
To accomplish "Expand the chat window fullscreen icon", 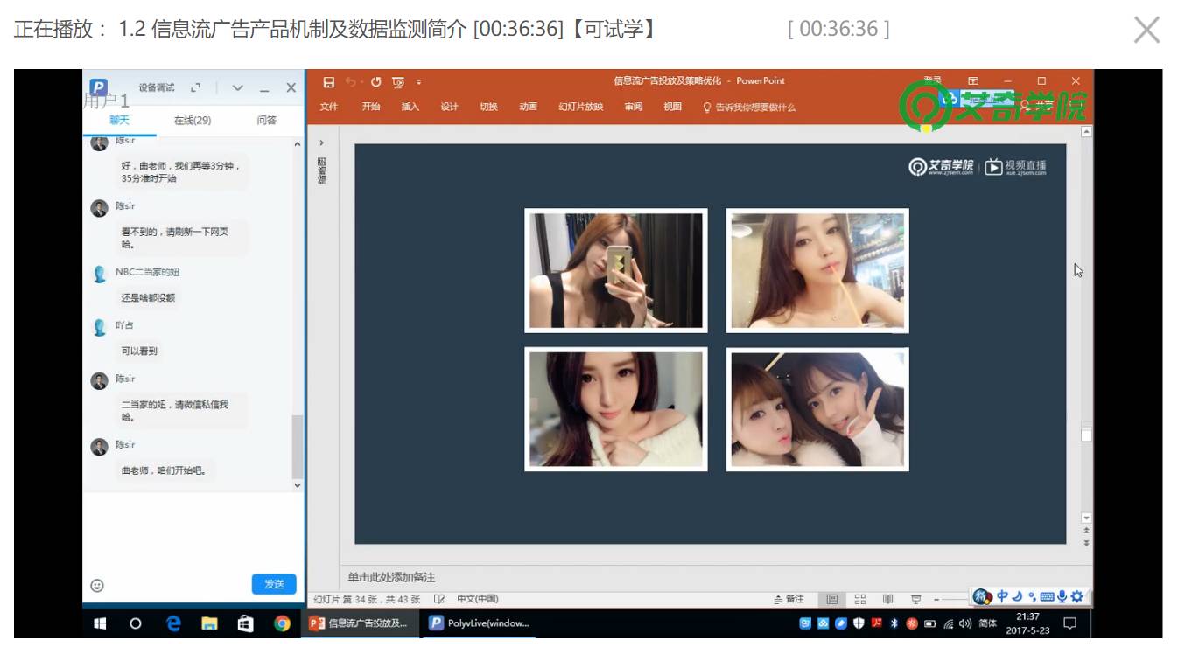I will point(196,87).
